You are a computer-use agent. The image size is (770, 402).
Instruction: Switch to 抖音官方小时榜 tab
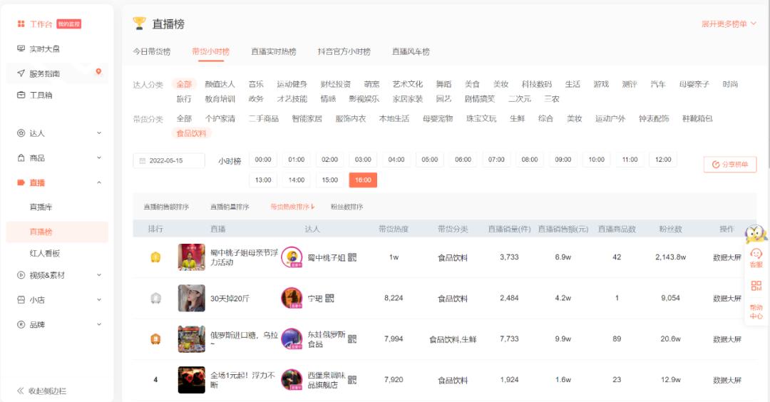tap(344, 51)
